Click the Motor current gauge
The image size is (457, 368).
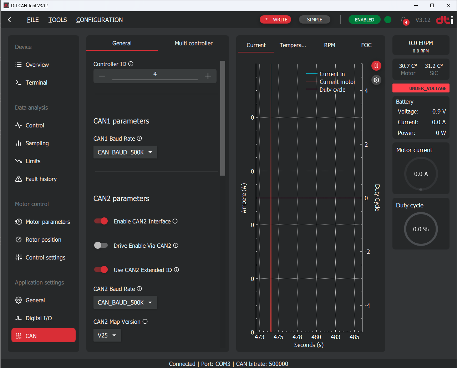click(x=421, y=174)
